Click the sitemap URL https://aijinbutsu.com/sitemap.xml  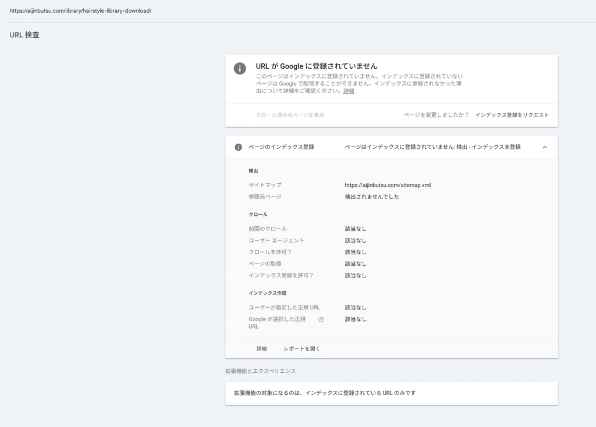pos(388,185)
